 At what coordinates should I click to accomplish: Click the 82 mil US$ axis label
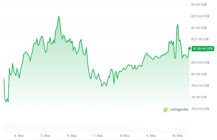[x=199, y=28]
